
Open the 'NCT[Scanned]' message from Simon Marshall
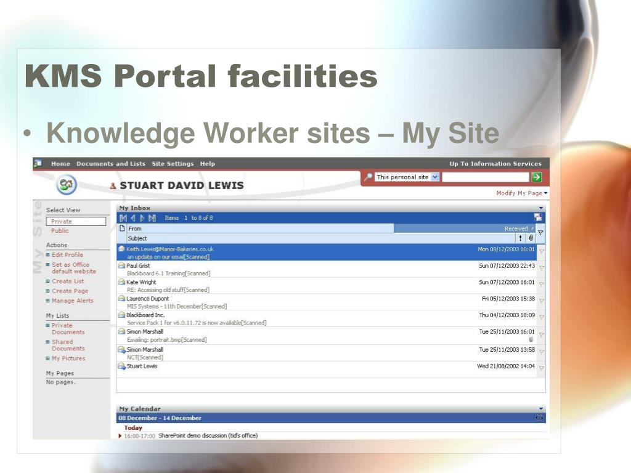click(145, 357)
